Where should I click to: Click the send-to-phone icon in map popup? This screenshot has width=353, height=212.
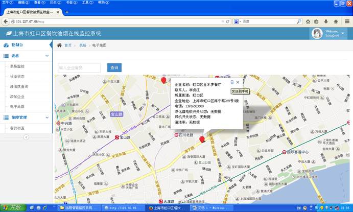click(232, 82)
